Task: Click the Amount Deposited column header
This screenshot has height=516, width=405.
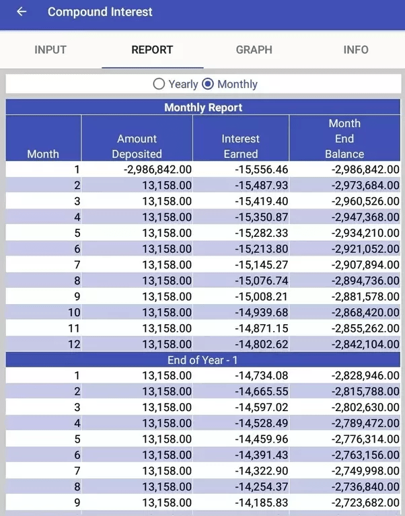Action: pyautogui.click(x=137, y=138)
